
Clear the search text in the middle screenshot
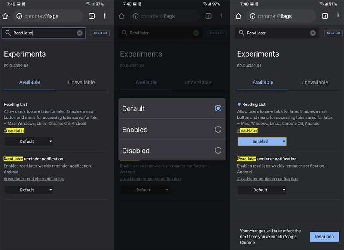coord(196,33)
